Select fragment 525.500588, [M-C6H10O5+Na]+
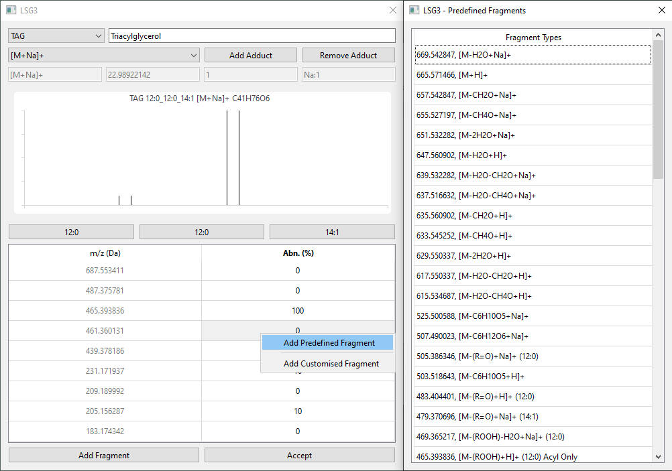Screen dimensions: 672x471 coord(533,316)
